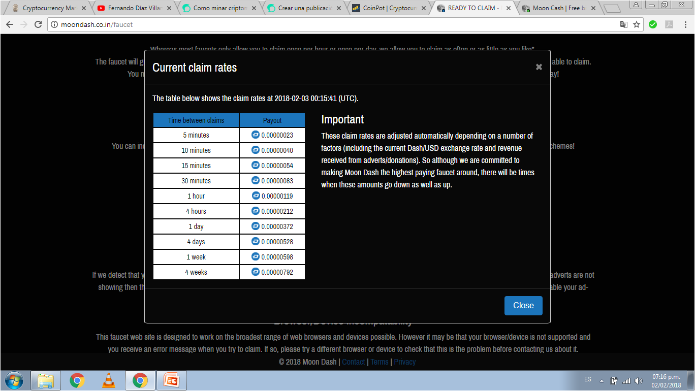Open the Chrome menu (three dots)
The image size is (695, 391).
pos(685,24)
